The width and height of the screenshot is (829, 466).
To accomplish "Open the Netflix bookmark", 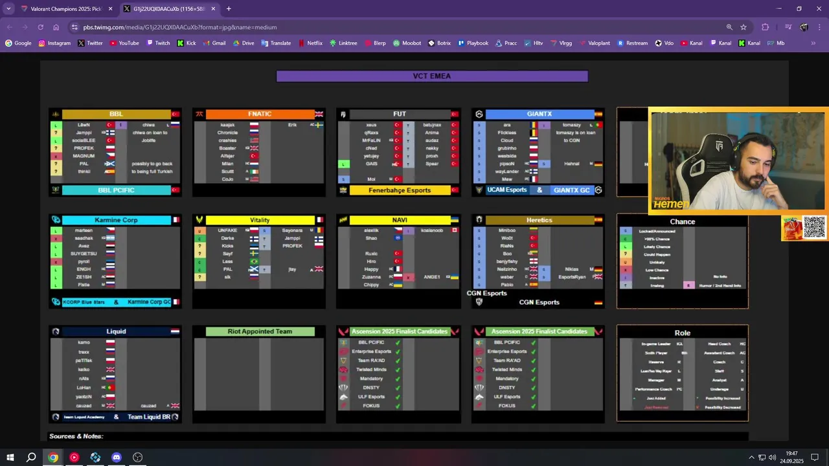I will tap(310, 43).
